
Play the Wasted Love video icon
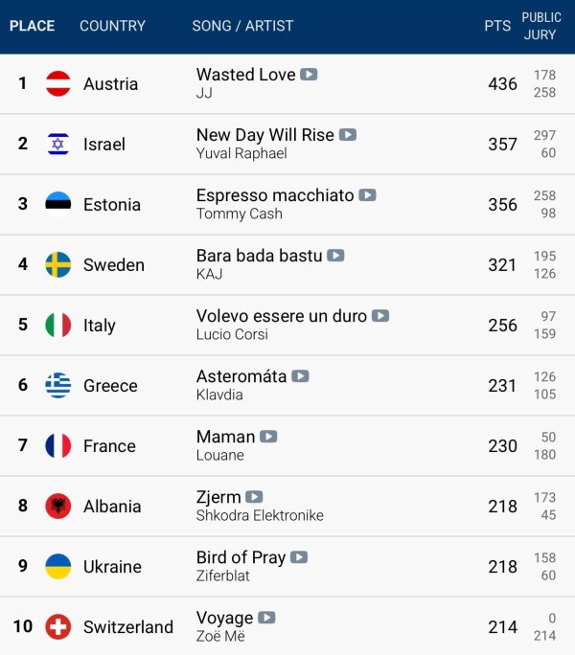point(309,75)
